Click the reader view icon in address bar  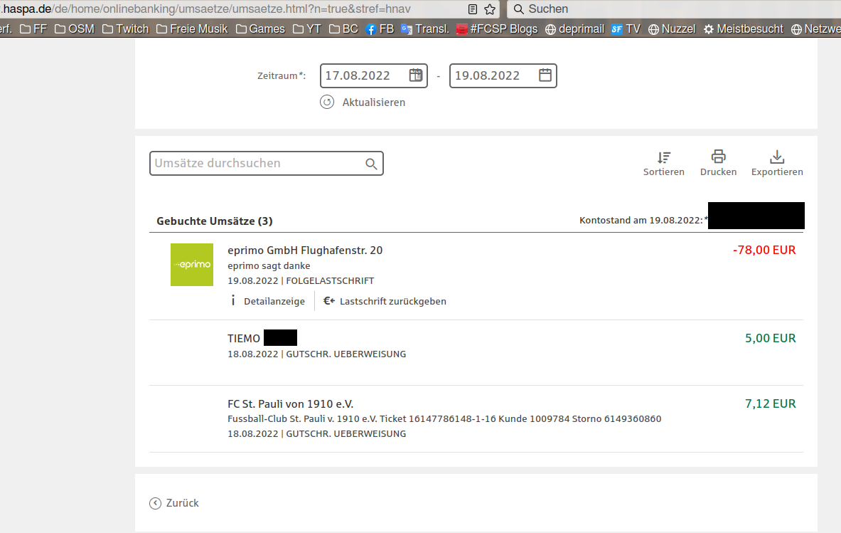tap(473, 9)
